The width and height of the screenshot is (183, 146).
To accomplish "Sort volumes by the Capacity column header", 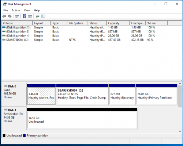I will pyautogui.click(x=118, y=23).
